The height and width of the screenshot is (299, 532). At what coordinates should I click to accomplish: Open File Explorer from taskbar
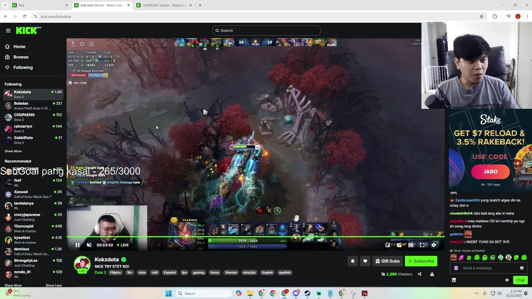[x=250, y=294]
